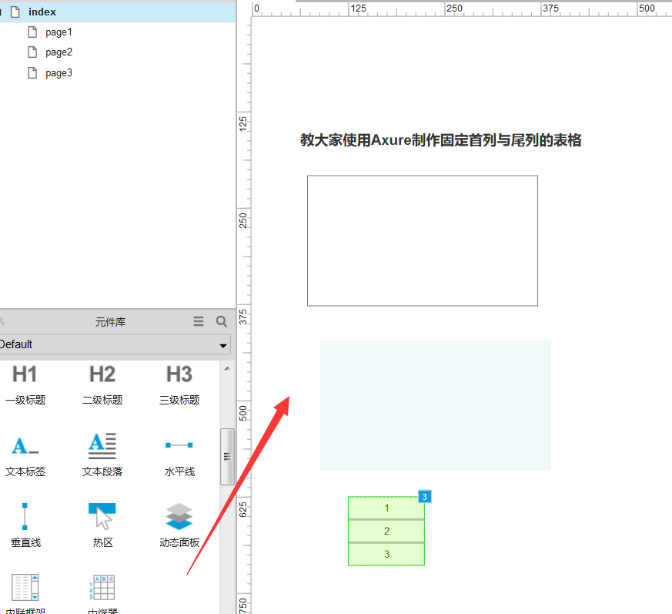Viewport: 672px width, 614px height.
Task: Open page2 in the pages list
Action: pos(59,52)
